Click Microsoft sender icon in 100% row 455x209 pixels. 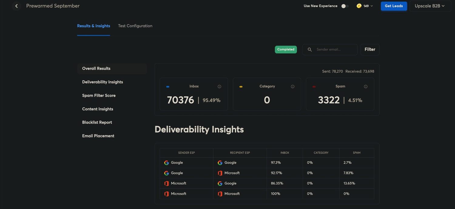(x=167, y=194)
